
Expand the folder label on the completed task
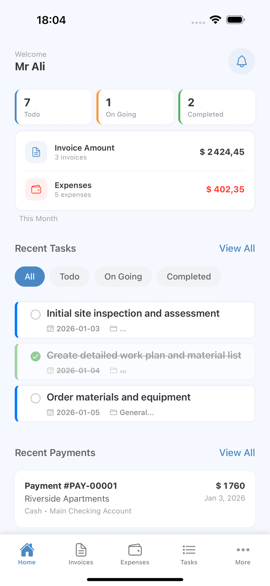118,370
